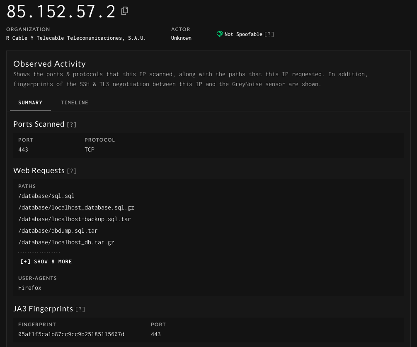This screenshot has width=417, height=347.
Task: Open the JA3 Fingerprints help [?]
Action: [80, 309]
